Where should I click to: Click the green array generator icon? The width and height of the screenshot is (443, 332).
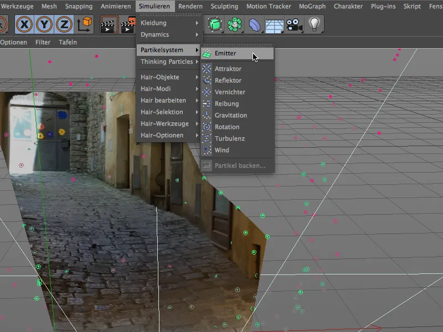tap(235, 24)
